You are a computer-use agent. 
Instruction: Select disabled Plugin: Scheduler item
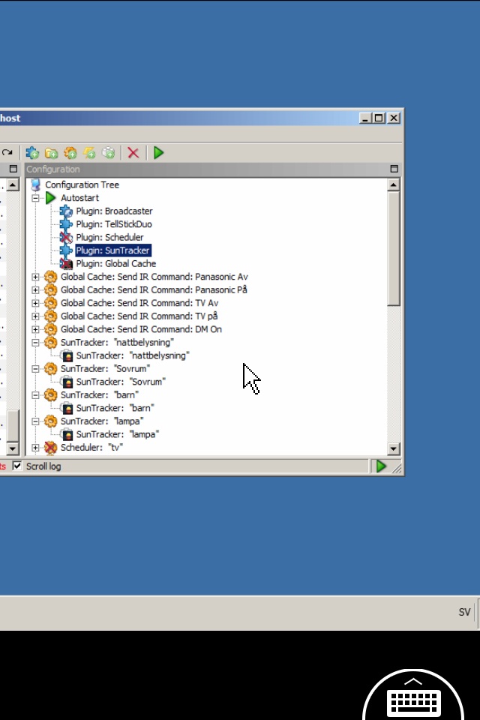pos(109,238)
